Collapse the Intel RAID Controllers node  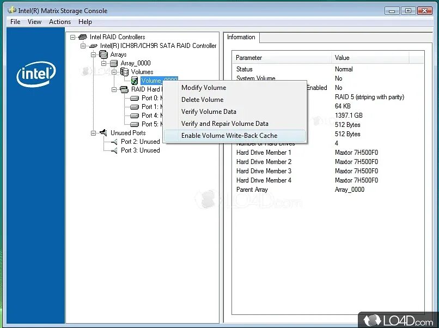(73, 37)
